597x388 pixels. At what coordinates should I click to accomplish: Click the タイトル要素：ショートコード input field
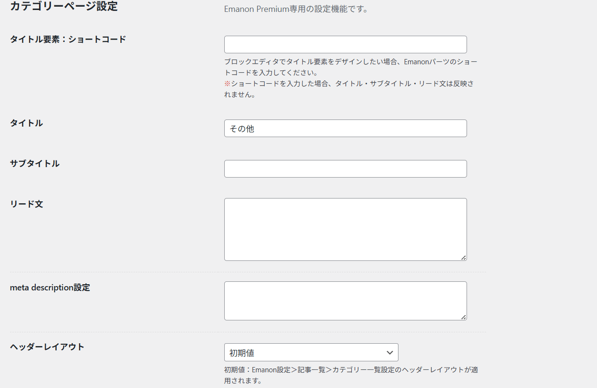pyautogui.click(x=345, y=44)
